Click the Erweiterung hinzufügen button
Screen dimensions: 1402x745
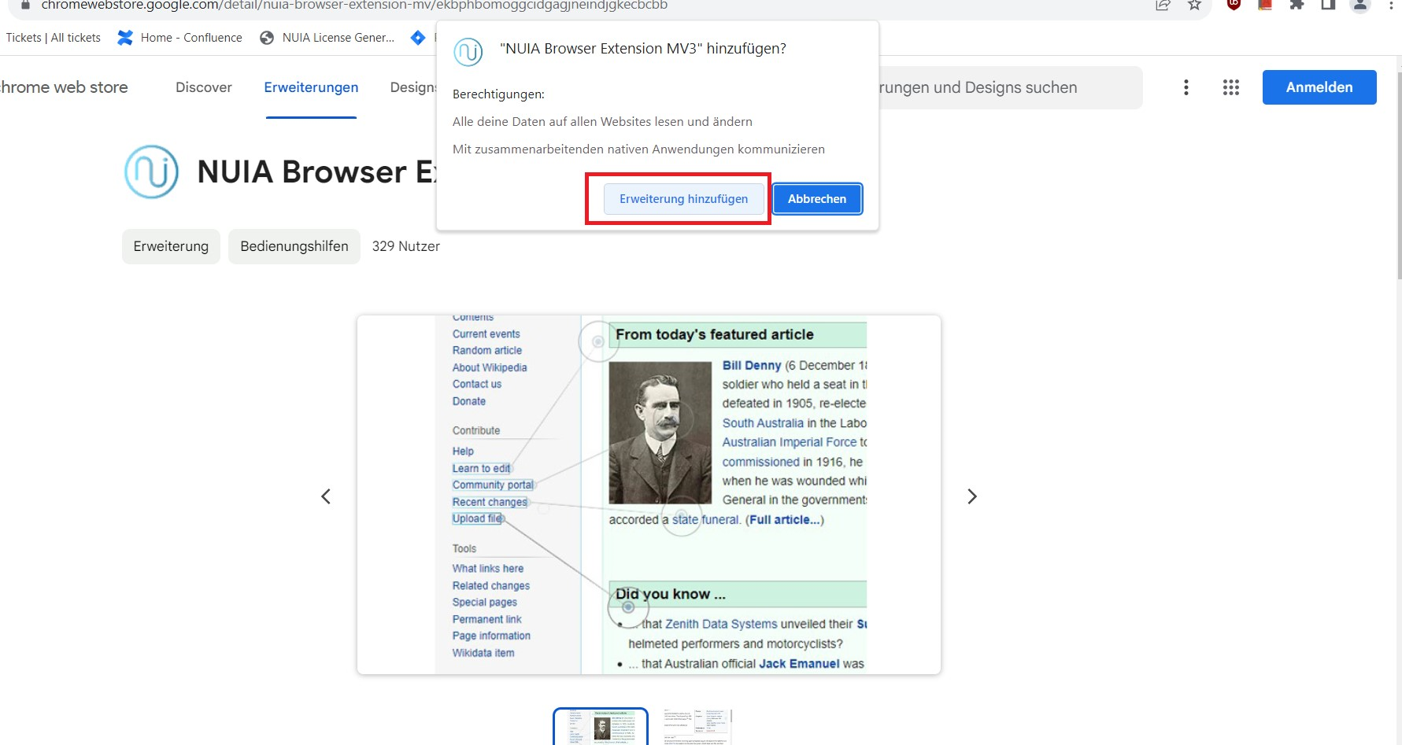pyautogui.click(x=683, y=198)
